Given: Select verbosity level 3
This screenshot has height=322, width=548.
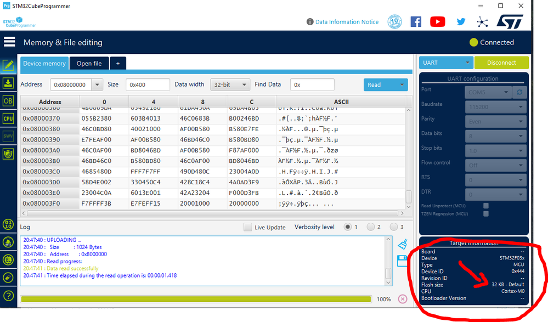Looking at the screenshot, I should 393,227.
